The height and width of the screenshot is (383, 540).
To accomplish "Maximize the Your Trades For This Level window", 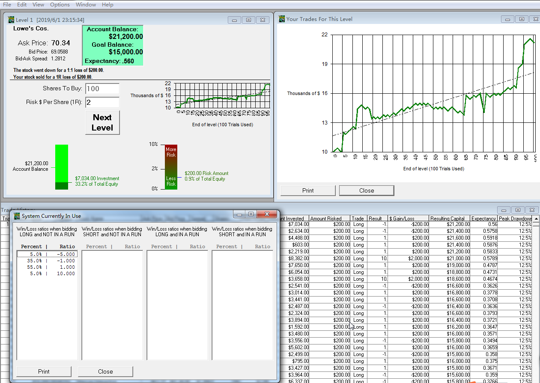I will tap(521, 19).
